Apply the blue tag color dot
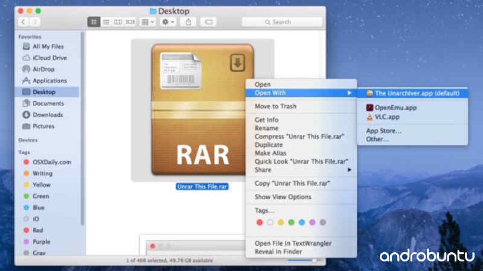This screenshot has height=271, width=483. click(301, 222)
